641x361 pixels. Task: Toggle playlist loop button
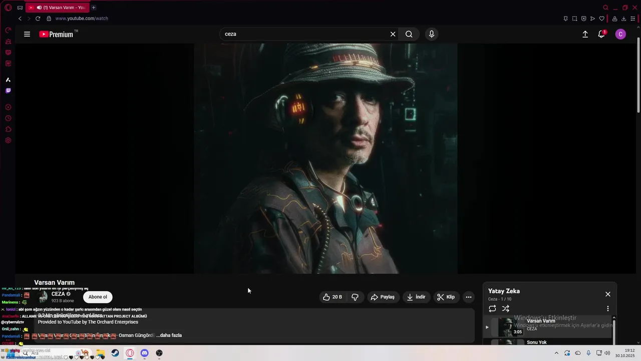pos(492,309)
